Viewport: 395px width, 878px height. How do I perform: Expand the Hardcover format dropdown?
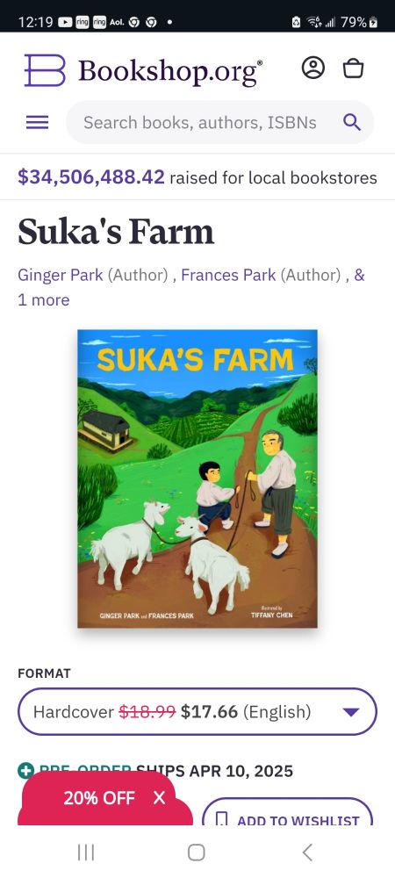point(197,712)
